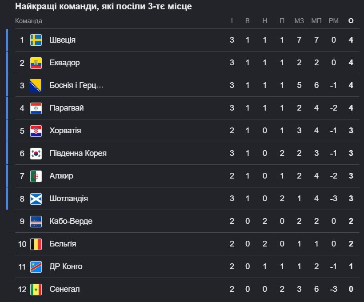Screen dimensions: 364x302
Task: Select the Сенегал team name
Action: point(64,289)
